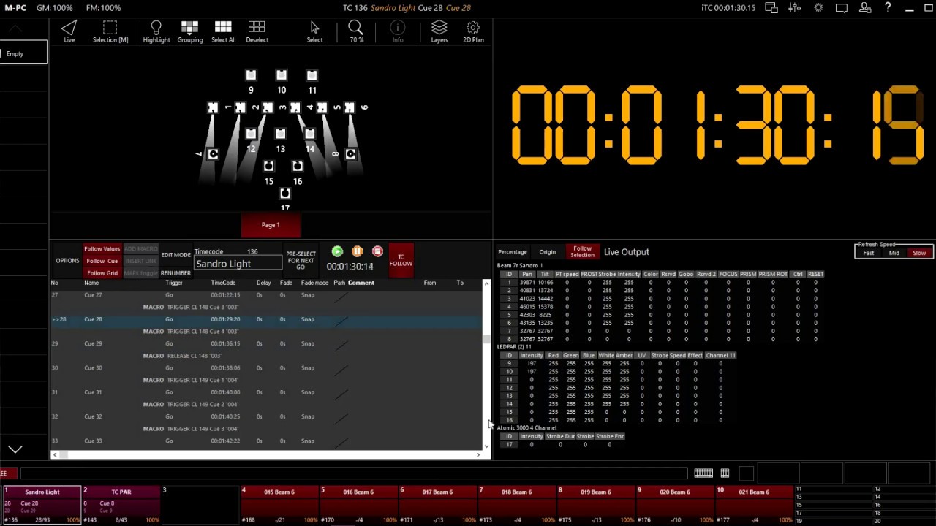Viewport: 936px width, 526px height.
Task: Open the Selection [M] tool
Action: point(110,31)
